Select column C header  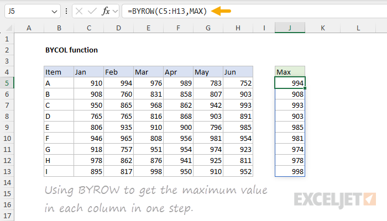[89, 28]
